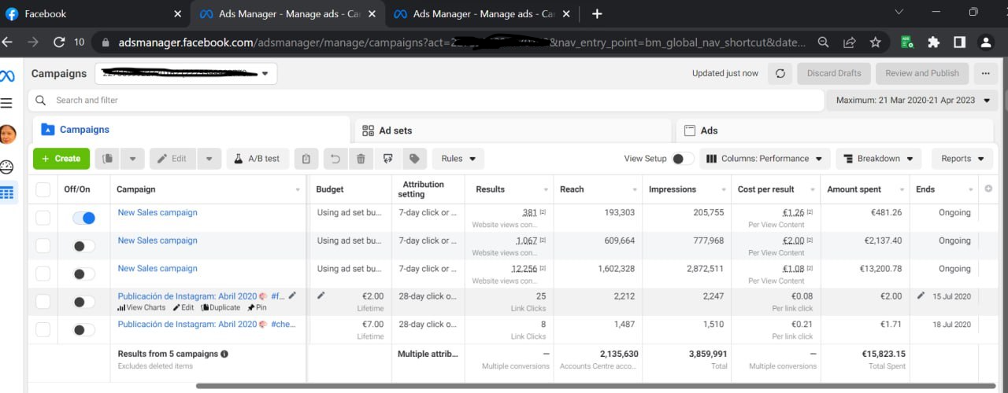Click the View Charts link under Abril 2020 campaign
1008x393 pixels.
click(x=142, y=308)
